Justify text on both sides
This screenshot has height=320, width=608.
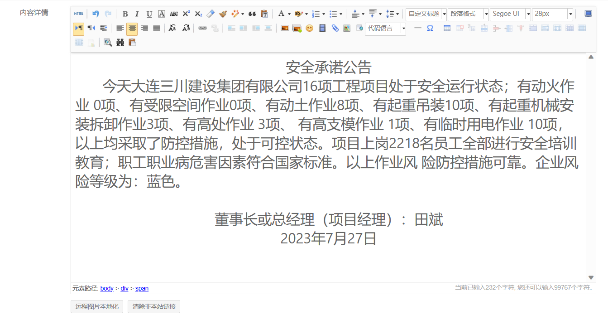[157, 28]
